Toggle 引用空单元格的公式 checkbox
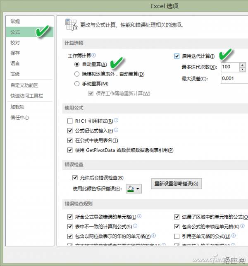248x266 pixels. pos(177,236)
